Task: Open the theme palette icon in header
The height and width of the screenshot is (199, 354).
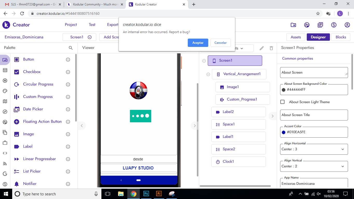Action: tap(307, 25)
